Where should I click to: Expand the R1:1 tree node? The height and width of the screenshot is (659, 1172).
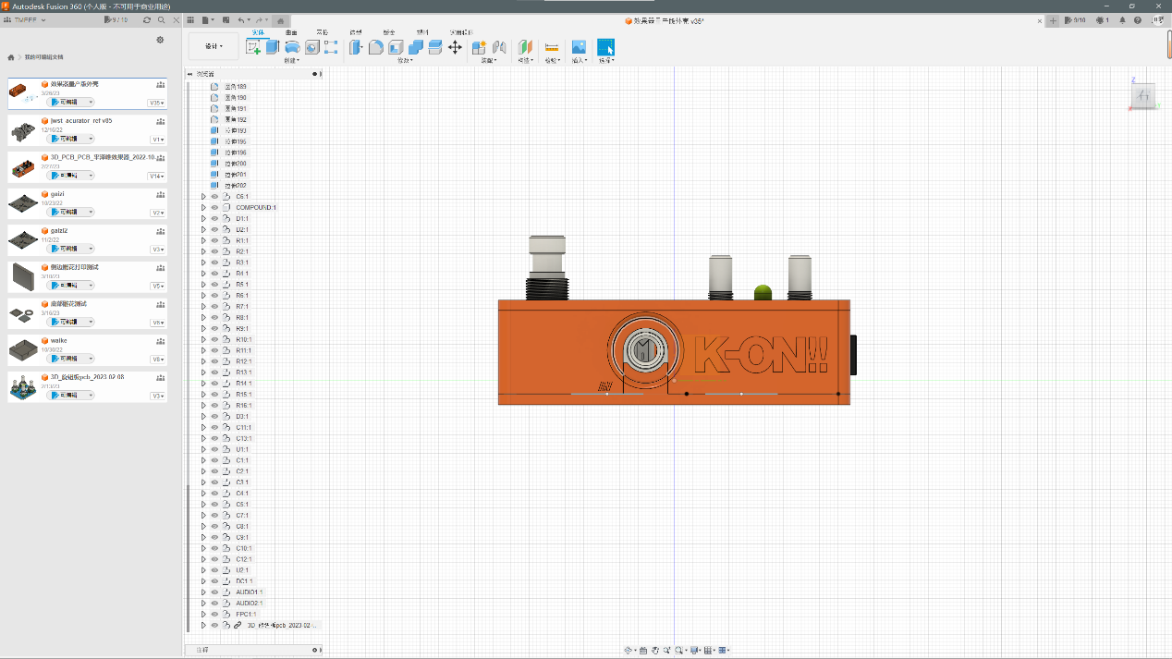tap(203, 240)
